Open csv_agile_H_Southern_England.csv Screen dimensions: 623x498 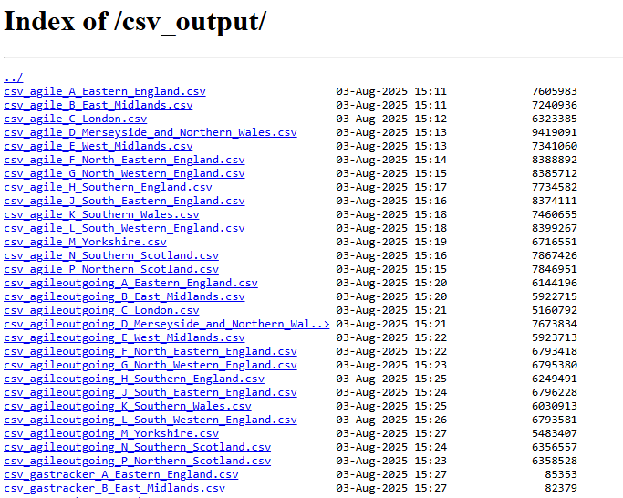(108, 187)
